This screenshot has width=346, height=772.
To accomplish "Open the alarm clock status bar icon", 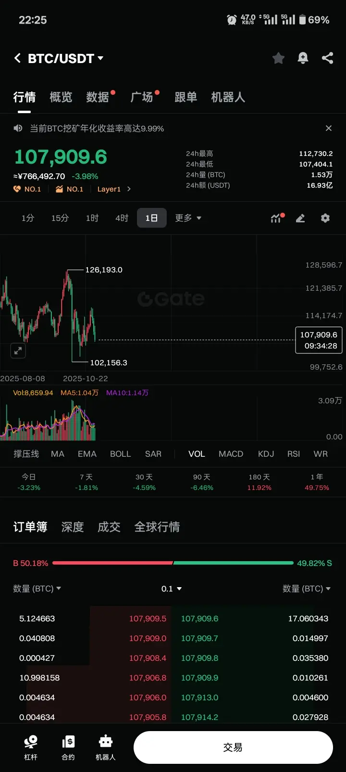I will click(232, 20).
